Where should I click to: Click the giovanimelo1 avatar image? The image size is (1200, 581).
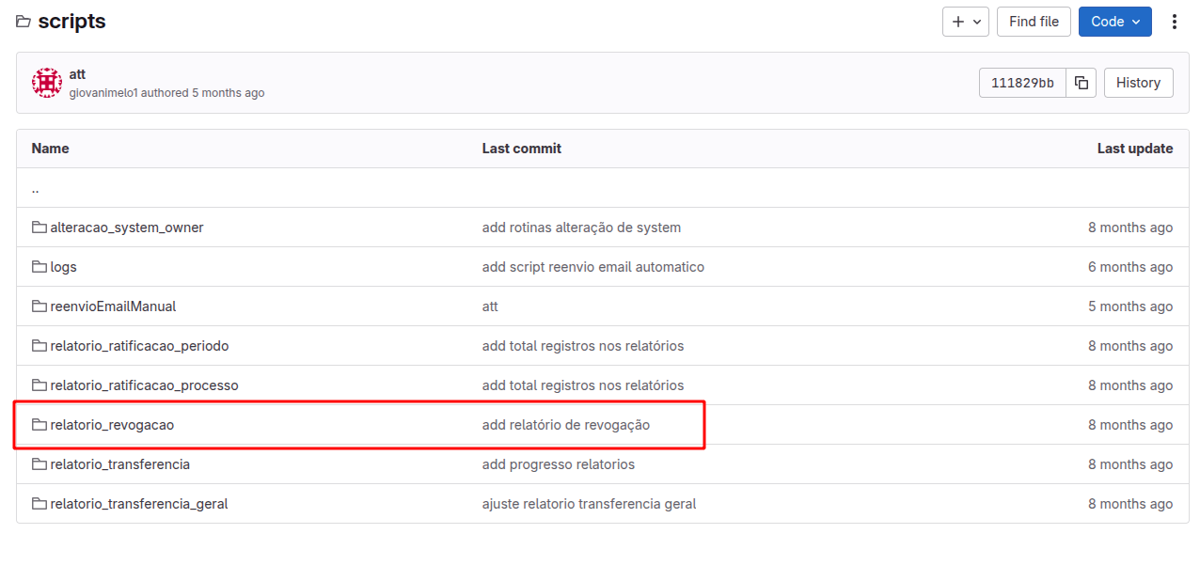click(x=47, y=83)
